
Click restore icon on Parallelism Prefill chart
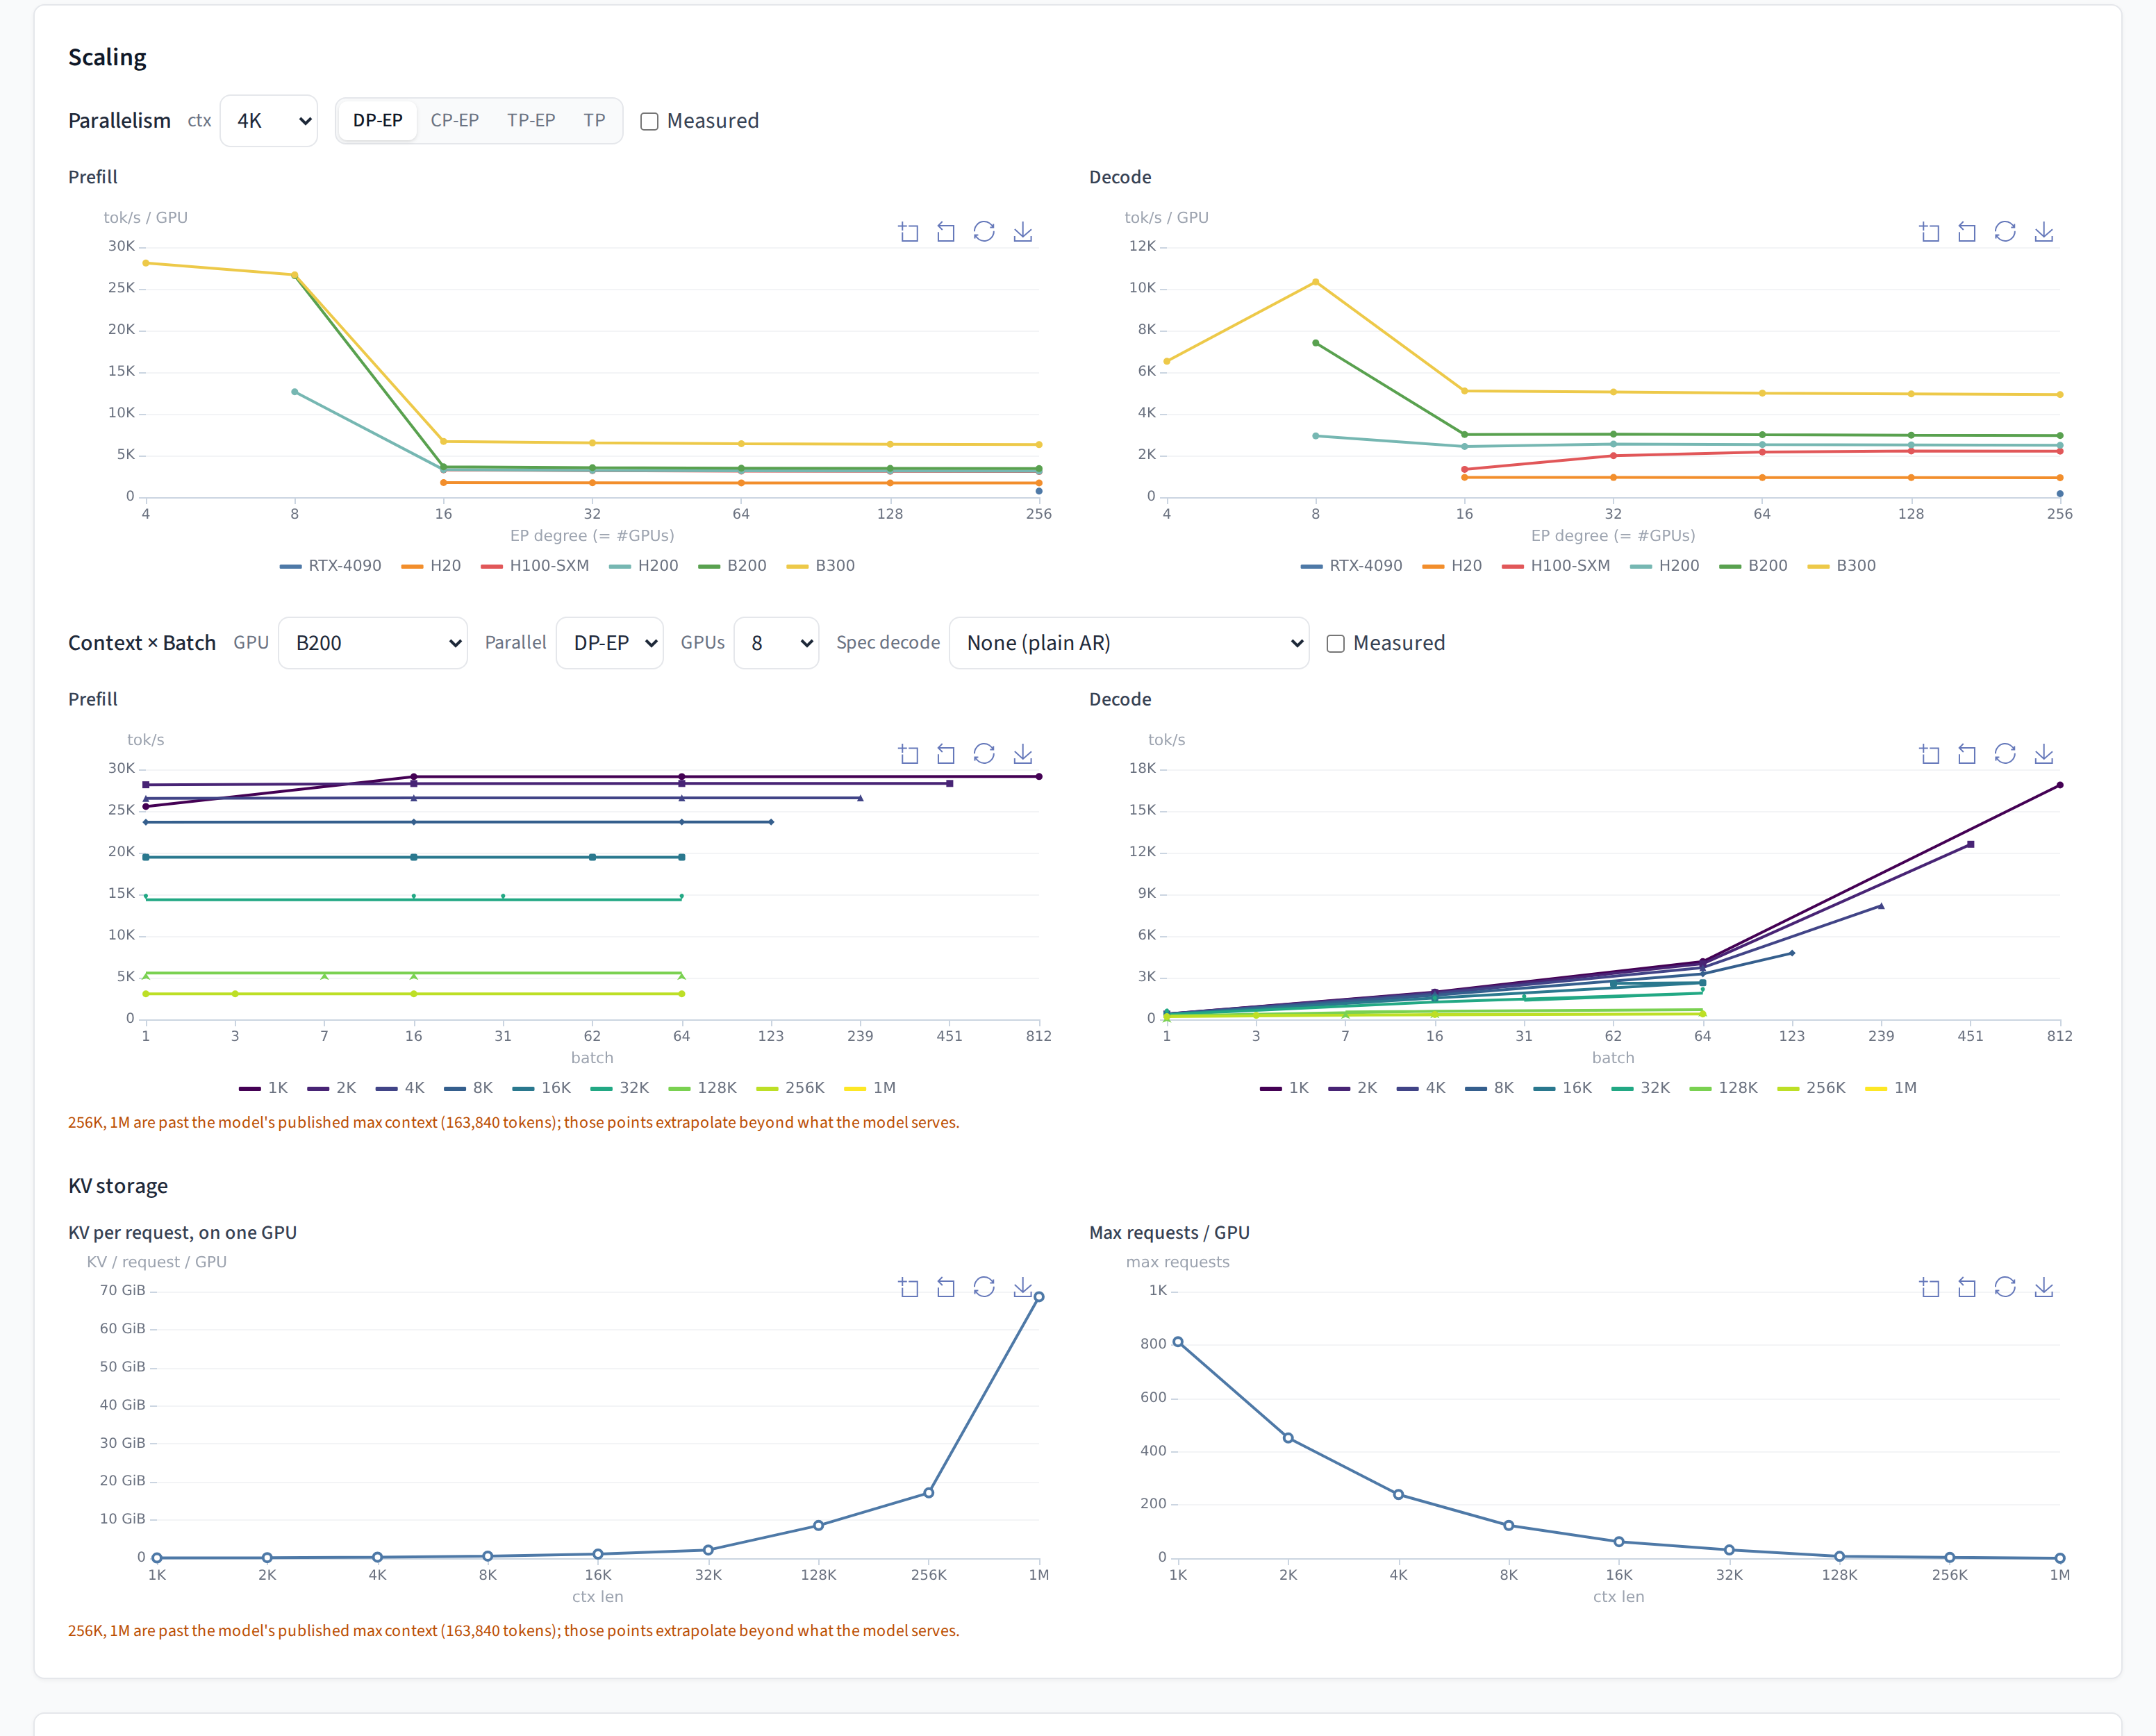pyautogui.click(x=984, y=232)
